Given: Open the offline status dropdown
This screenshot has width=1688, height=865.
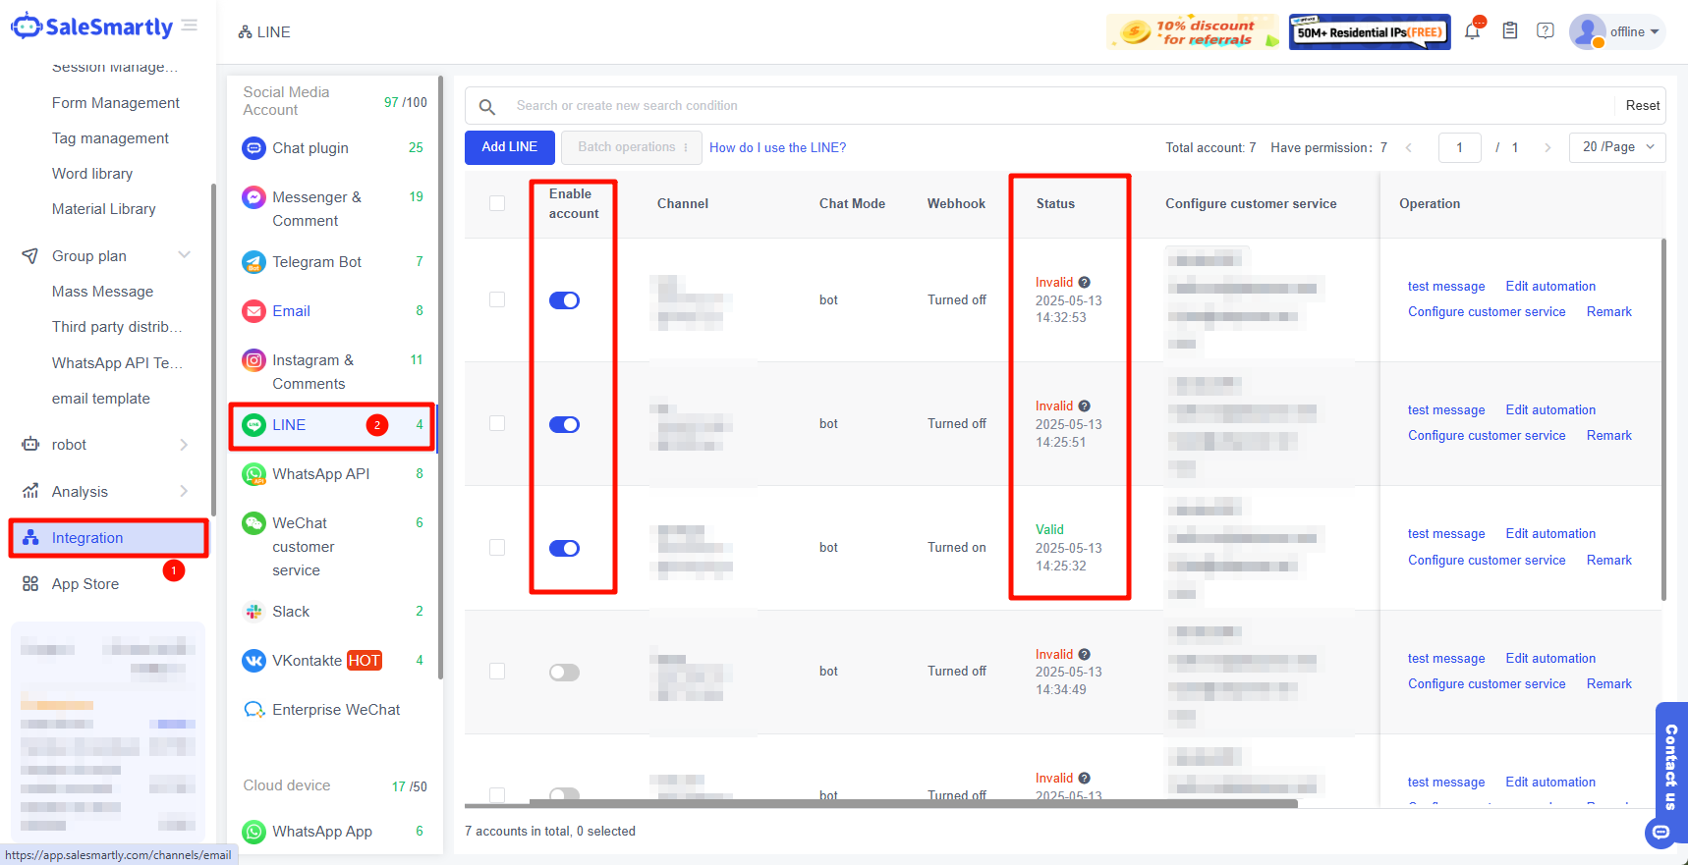Looking at the screenshot, I should point(1634,31).
